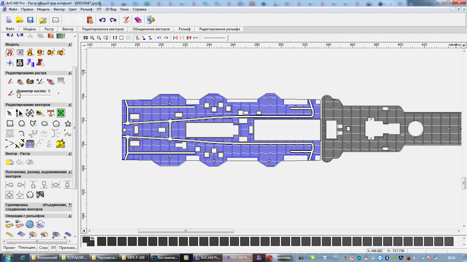
Task: Adjust the Диаметр кисти slider
Action: coord(19,95)
